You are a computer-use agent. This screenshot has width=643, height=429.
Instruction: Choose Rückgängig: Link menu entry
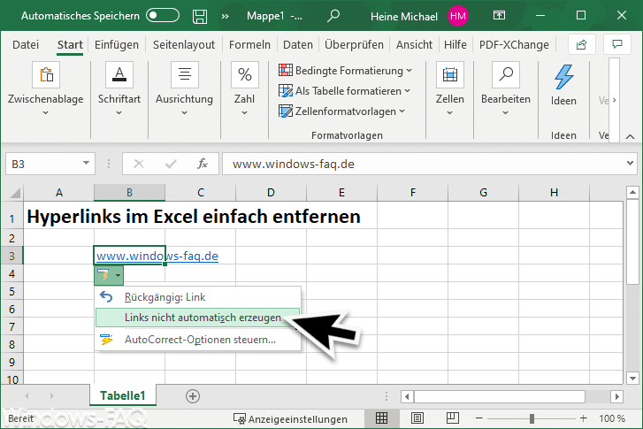[x=197, y=297]
